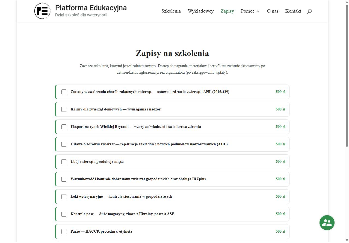The height and width of the screenshot is (243, 349).
Task: Check the 'Ubój zwierząt i produkcja mięsa' box
Action: [x=64, y=162]
